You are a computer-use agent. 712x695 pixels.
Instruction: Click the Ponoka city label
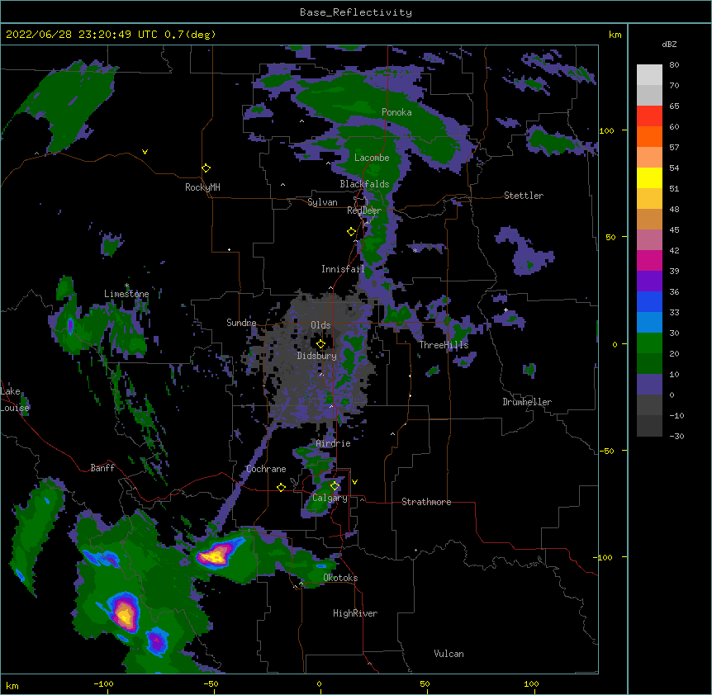pos(396,112)
